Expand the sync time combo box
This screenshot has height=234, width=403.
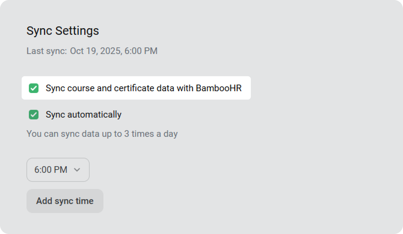[x=58, y=170]
